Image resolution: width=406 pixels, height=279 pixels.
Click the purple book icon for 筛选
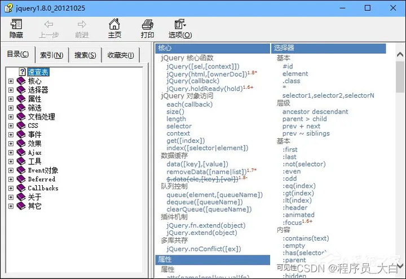click(x=21, y=108)
